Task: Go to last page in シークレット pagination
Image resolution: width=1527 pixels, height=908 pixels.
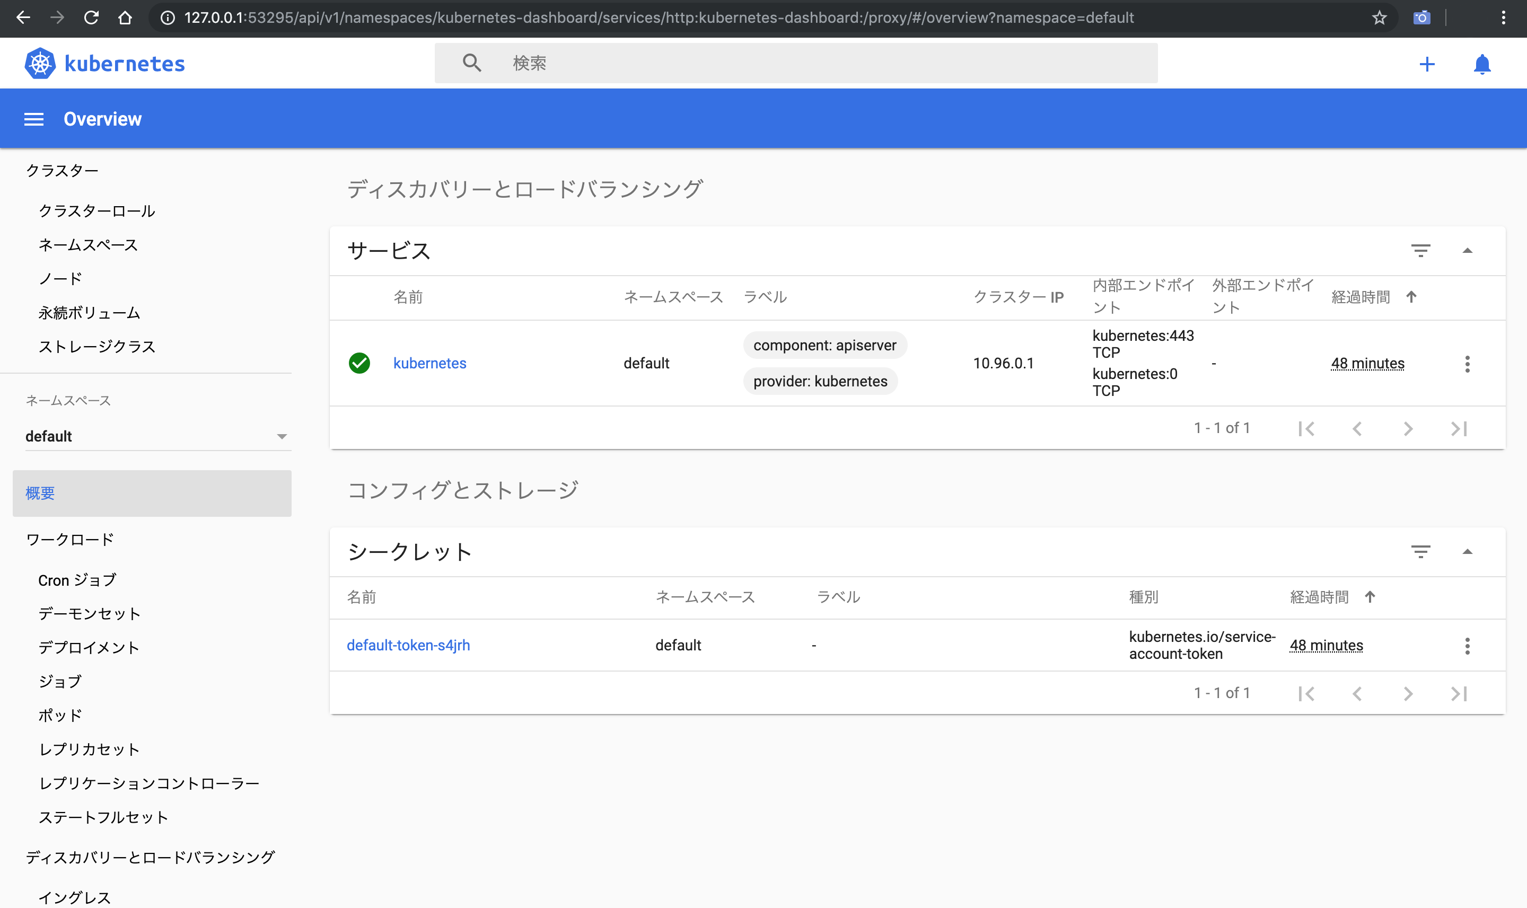Action: point(1459,693)
